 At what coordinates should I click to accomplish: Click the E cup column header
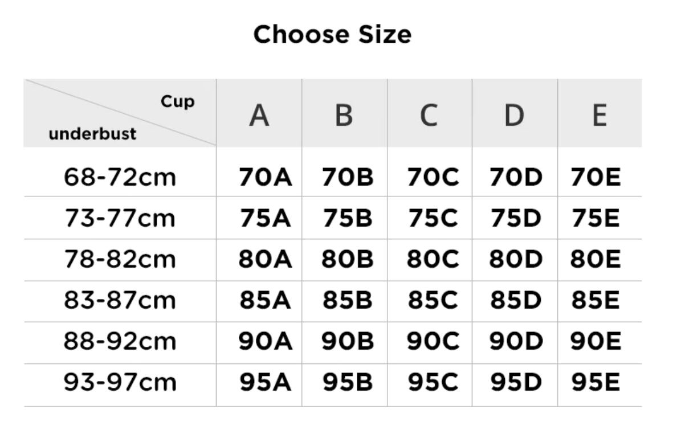pyautogui.click(x=599, y=115)
